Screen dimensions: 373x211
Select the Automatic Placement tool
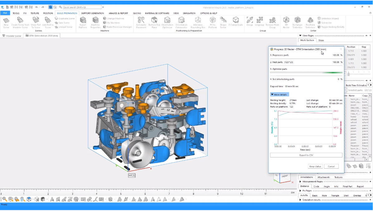(x=141, y=22)
